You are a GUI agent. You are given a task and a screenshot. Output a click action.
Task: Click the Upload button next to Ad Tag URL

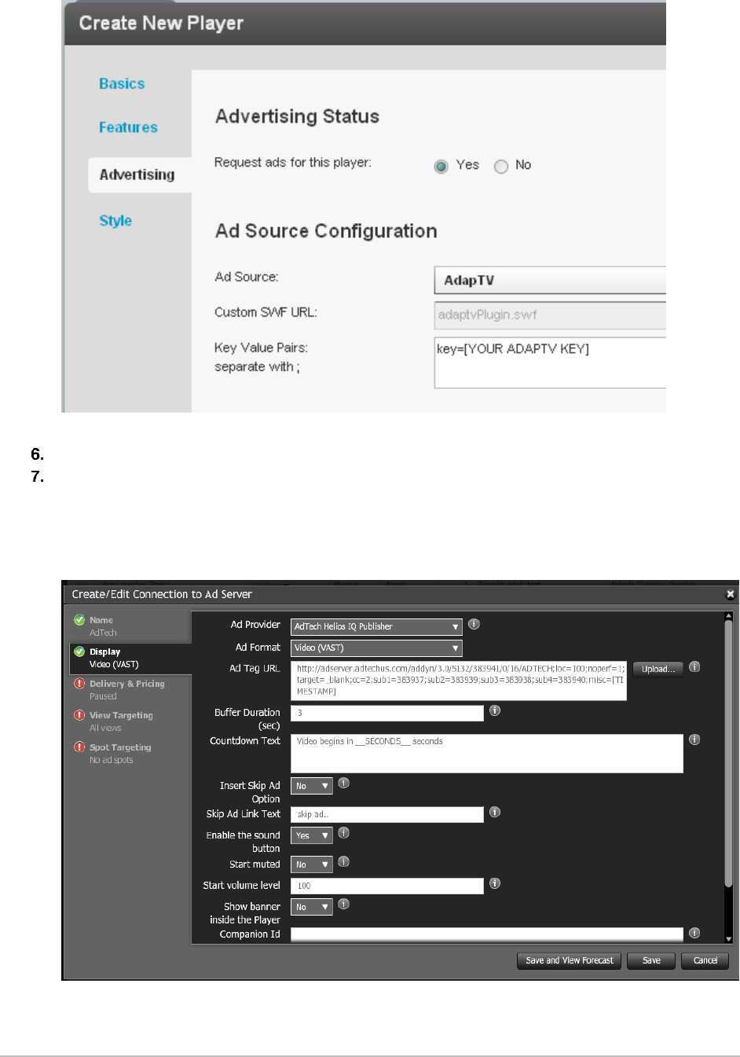(x=658, y=669)
